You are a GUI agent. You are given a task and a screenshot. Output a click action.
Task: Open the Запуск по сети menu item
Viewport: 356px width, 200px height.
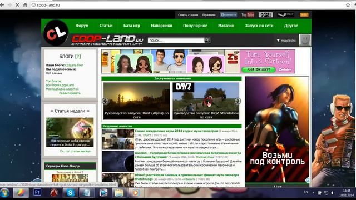pos(259,26)
